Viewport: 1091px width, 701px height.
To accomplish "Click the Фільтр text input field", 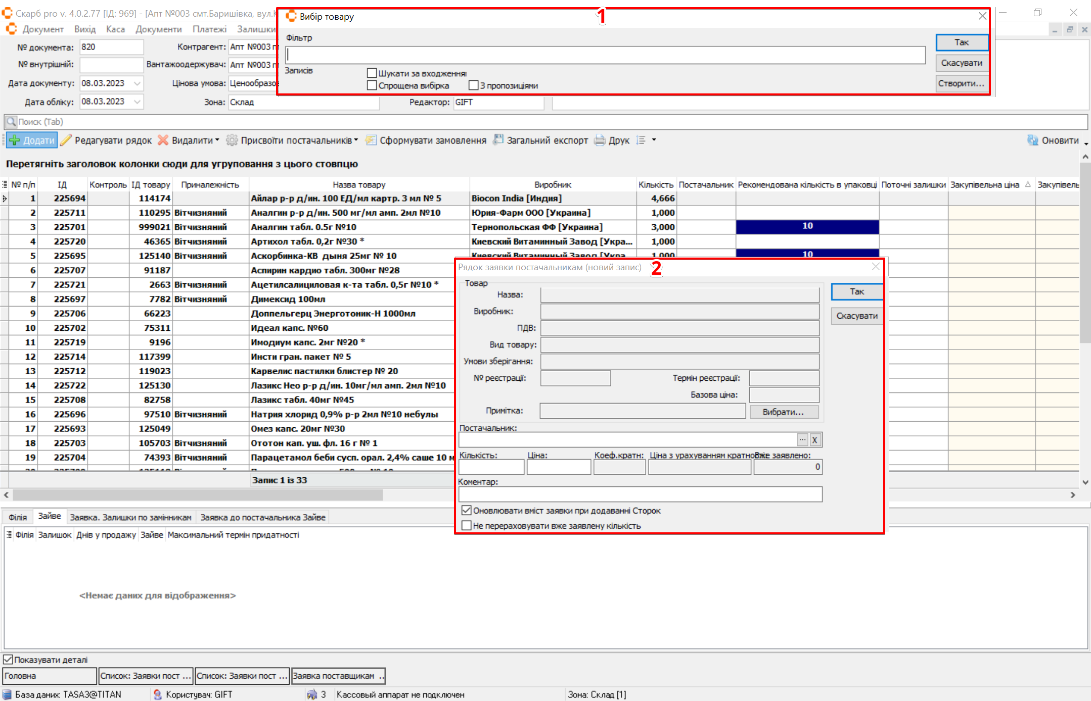I will click(x=605, y=55).
